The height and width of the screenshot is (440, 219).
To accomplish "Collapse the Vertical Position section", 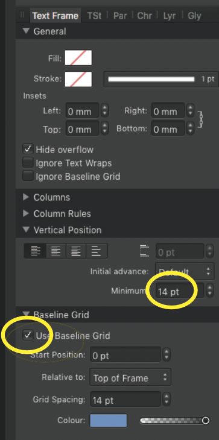I will 26,230.
